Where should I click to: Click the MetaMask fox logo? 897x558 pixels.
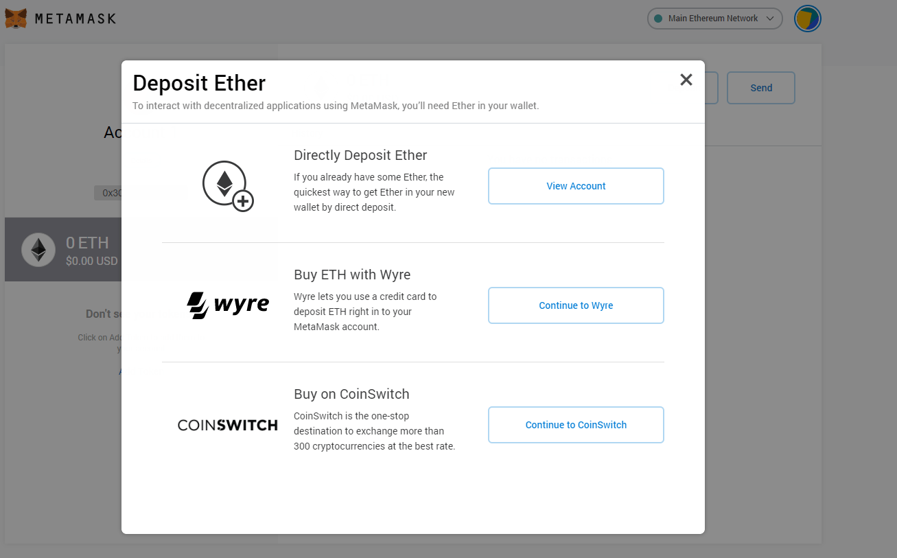tap(16, 19)
